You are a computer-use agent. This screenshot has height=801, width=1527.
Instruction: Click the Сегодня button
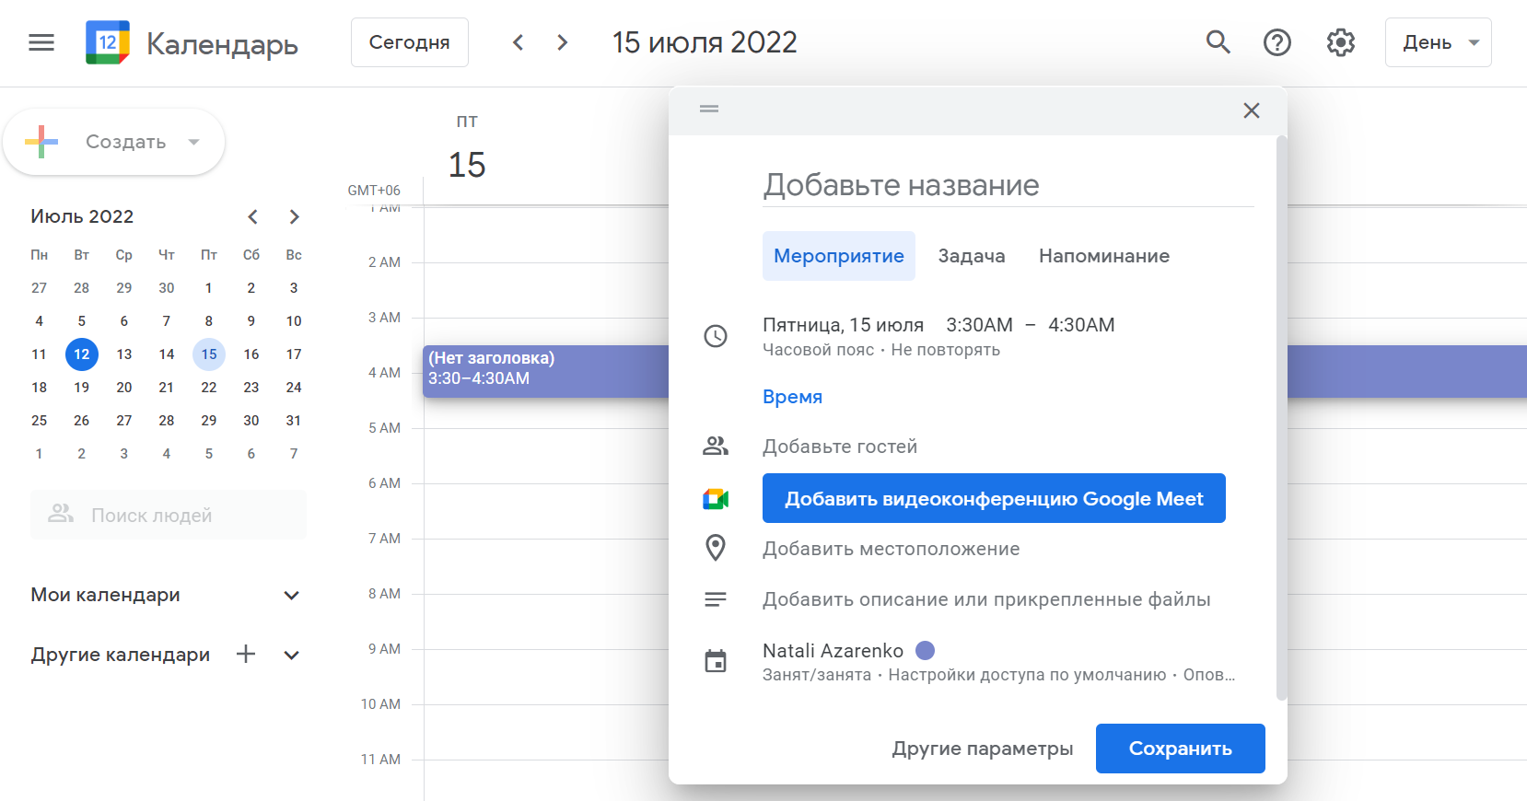(x=410, y=42)
